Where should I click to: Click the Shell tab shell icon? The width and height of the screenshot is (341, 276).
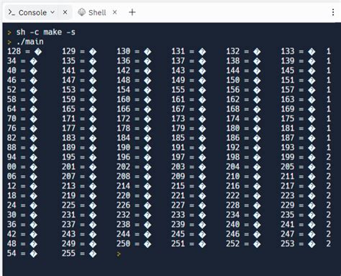(82, 12)
